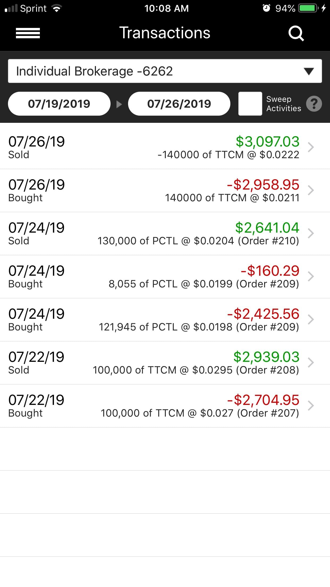330x587 pixels.
Task: Tap the alarm clock status icon
Action: click(266, 9)
